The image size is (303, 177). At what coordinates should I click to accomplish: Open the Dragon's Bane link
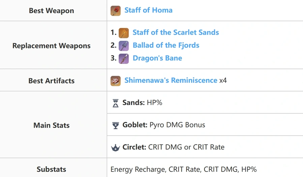157,58
